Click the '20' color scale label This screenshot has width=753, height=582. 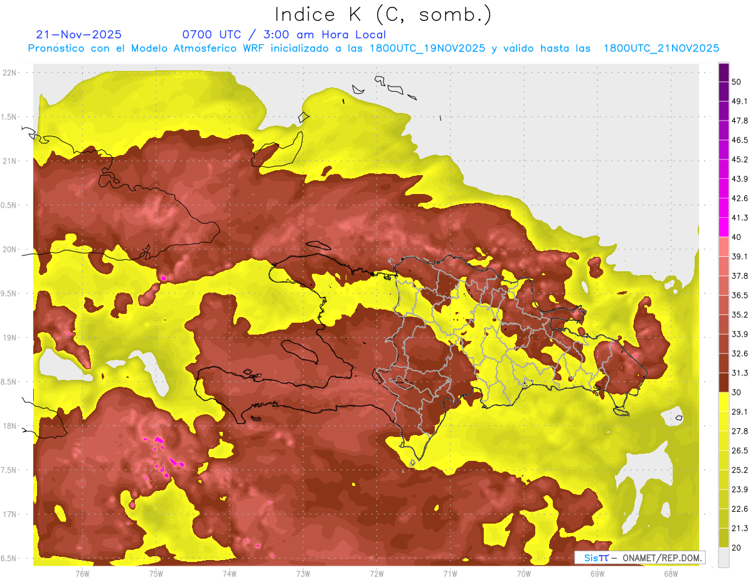point(736,548)
